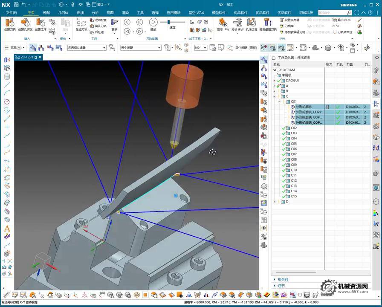The height and width of the screenshot is (307, 382).
Task: Toggle machine tool view in top toolbar
Action: (x=41, y=48)
